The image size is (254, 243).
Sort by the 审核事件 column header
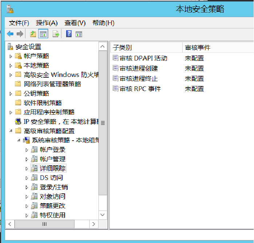click(x=218, y=47)
